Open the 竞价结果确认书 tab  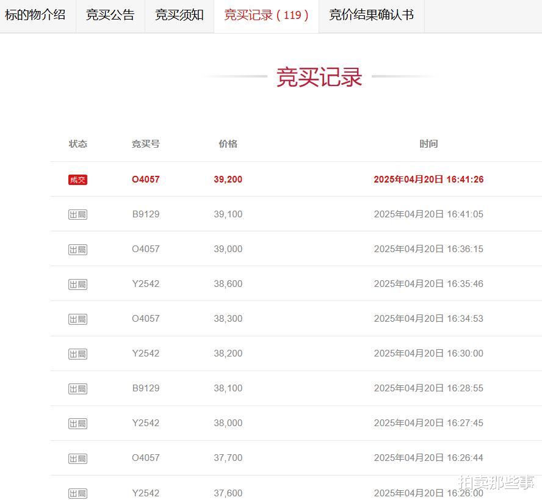point(372,15)
